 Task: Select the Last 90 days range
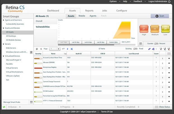point(100,42)
